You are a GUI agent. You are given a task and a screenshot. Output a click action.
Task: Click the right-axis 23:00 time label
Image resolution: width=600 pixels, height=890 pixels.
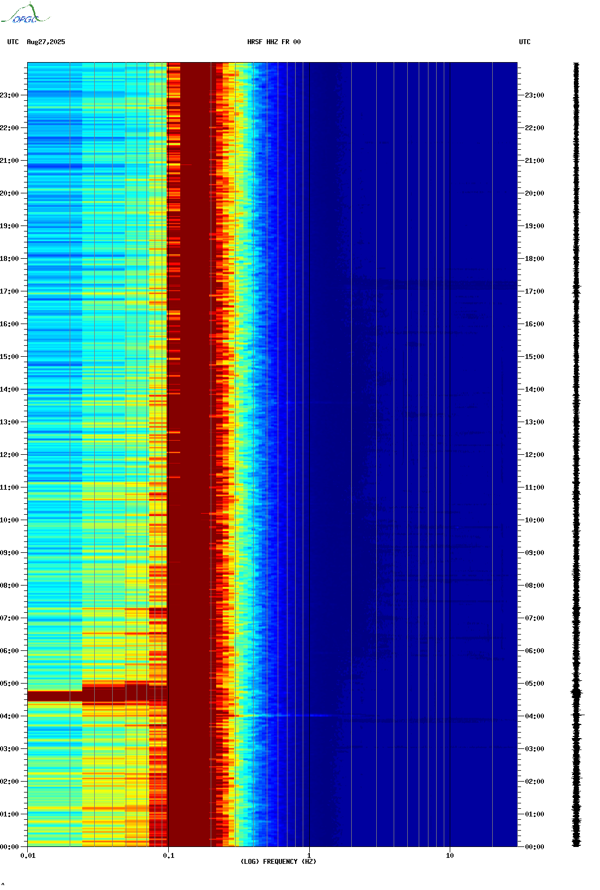pyautogui.click(x=535, y=95)
